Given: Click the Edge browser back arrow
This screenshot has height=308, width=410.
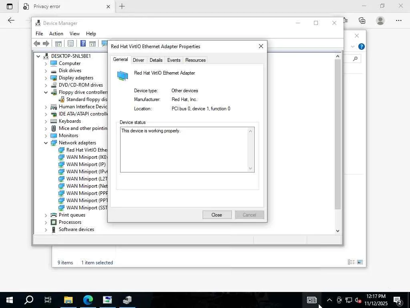Looking at the screenshot, I should coord(11,20).
